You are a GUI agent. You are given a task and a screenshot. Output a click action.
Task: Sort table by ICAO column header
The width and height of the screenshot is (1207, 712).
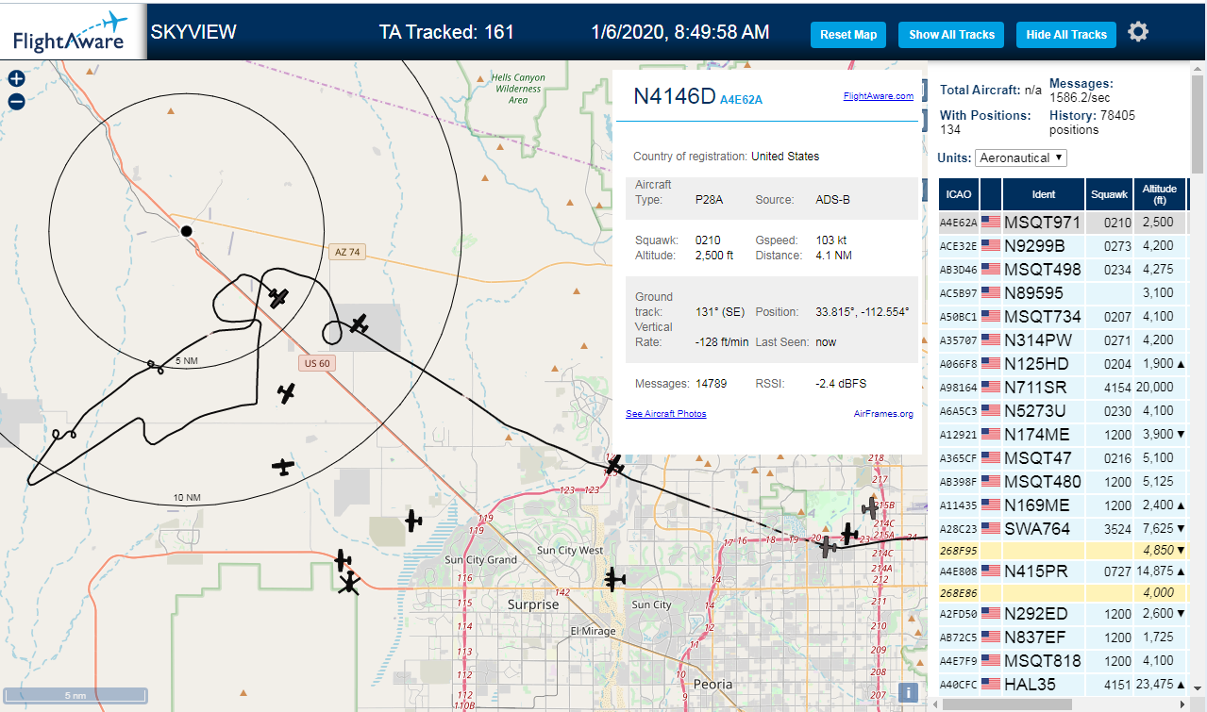pyautogui.click(x=959, y=194)
